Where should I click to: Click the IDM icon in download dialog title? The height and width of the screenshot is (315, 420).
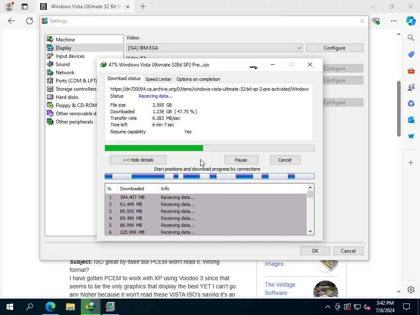(x=103, y=64)
